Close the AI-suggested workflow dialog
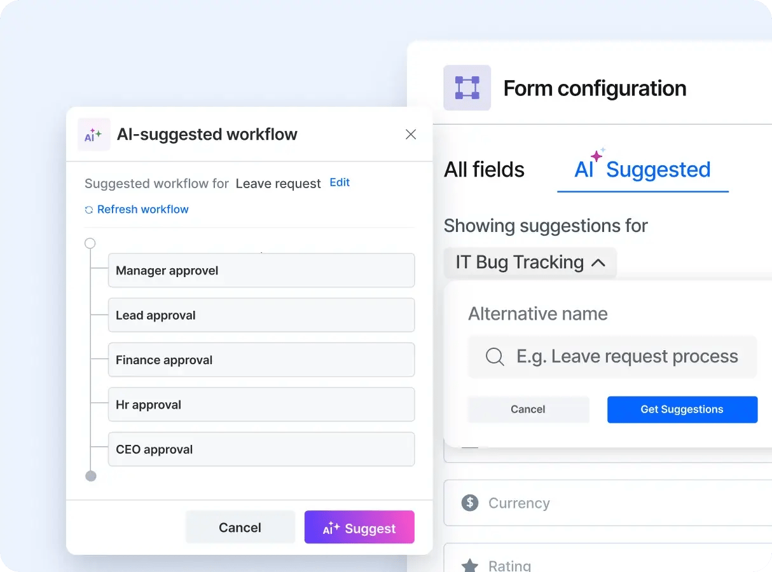Image resolution: width=772 pixels, height=572 pixels. pos(411,134)
